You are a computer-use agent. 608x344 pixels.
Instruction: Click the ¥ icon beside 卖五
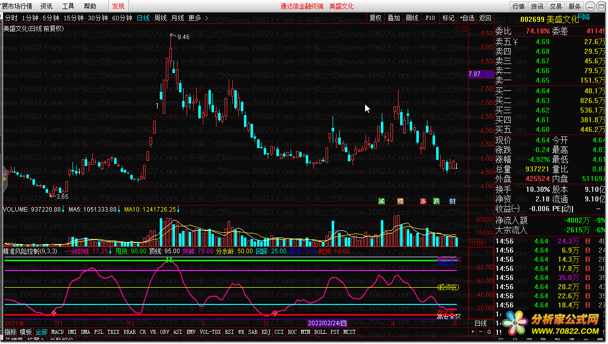pyautogui.click(x=515, y=42)
